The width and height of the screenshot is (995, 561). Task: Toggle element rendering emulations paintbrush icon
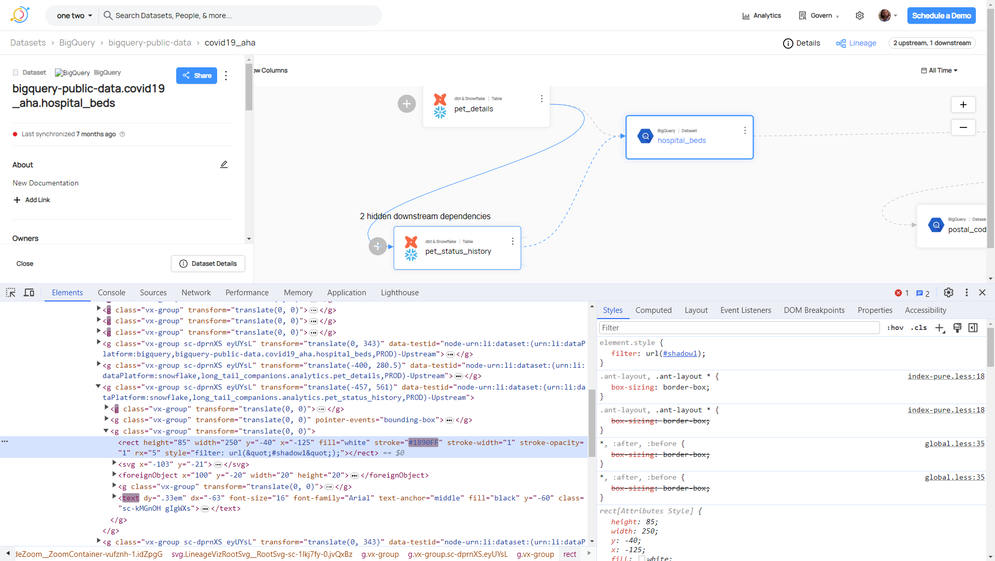pos(957,328)
